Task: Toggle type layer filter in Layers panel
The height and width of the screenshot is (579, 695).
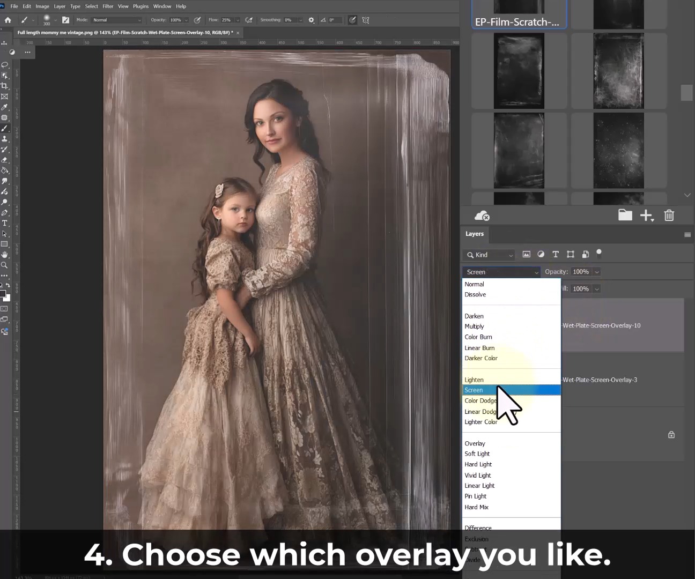Action: click(x=556, y=254)
